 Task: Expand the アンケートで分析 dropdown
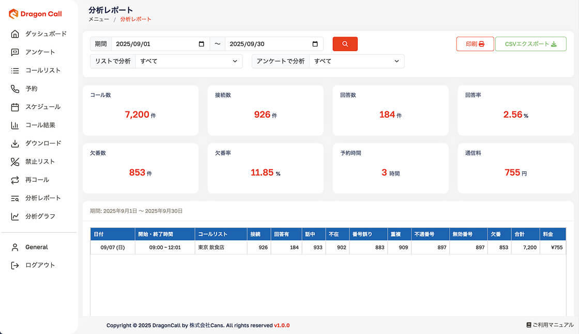pos(356,61)
